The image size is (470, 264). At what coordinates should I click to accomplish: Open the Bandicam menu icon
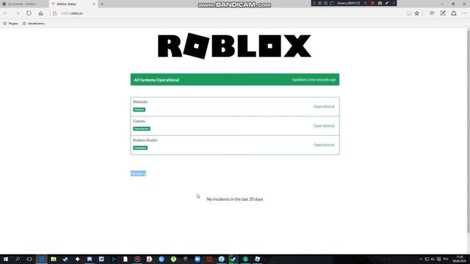(314, 3)
